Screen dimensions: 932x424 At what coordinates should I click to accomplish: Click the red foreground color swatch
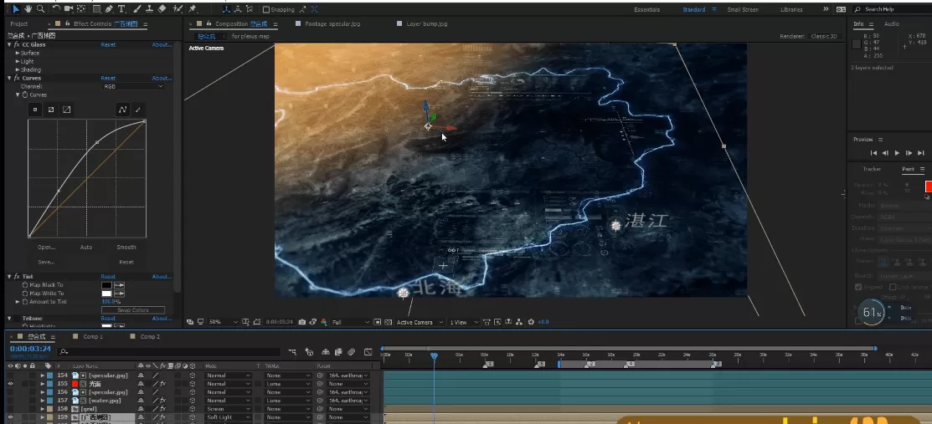click(928, 186)
